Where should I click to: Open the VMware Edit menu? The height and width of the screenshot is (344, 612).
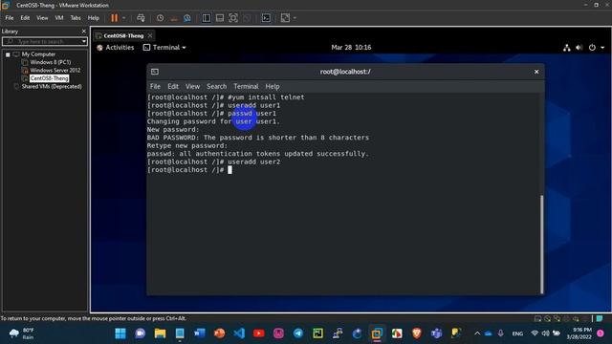[x=25, y=18]
